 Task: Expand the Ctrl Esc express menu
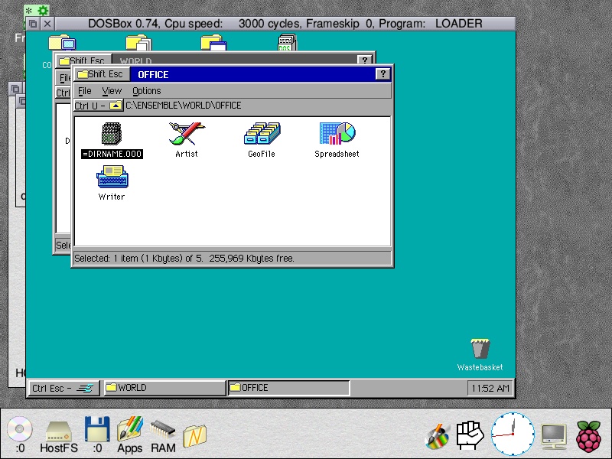64,388
